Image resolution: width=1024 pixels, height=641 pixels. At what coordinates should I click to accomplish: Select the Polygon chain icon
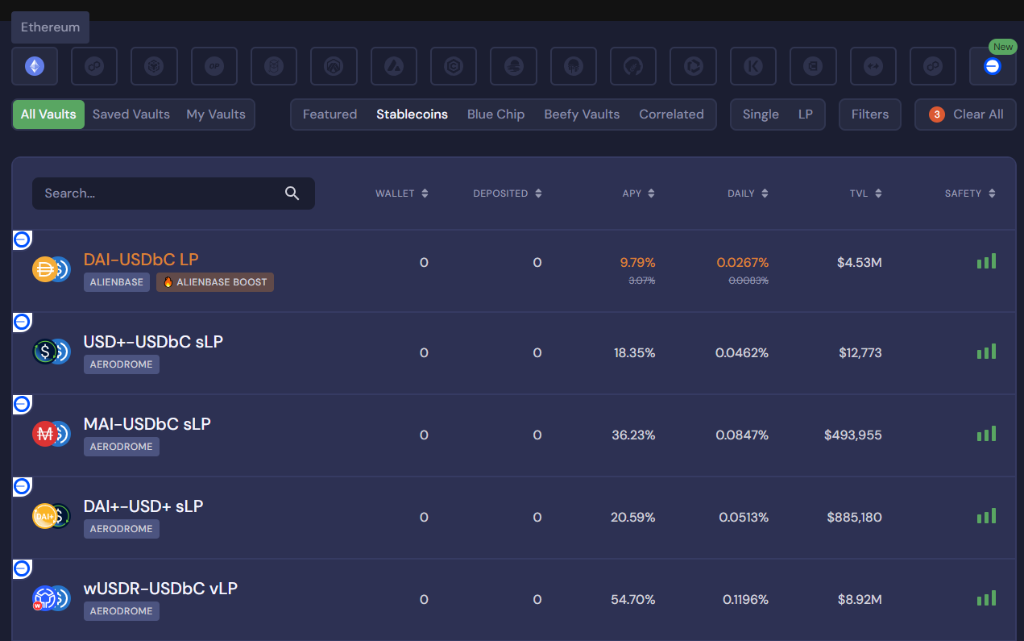(x=94, y=66)
